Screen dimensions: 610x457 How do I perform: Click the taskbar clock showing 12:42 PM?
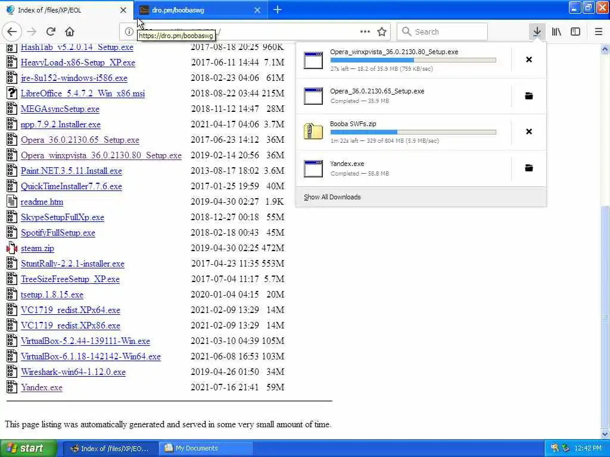(x=587, y=448)
